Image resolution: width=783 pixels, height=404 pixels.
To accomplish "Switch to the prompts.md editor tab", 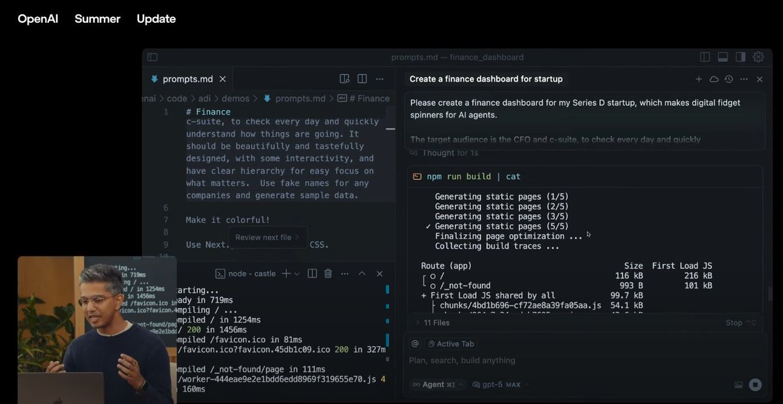I will click(187, 79).
